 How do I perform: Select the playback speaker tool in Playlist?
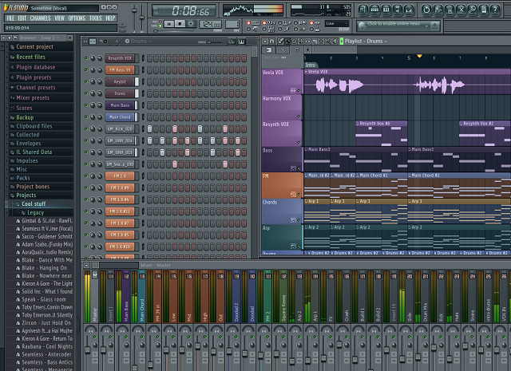coord(335,41)
